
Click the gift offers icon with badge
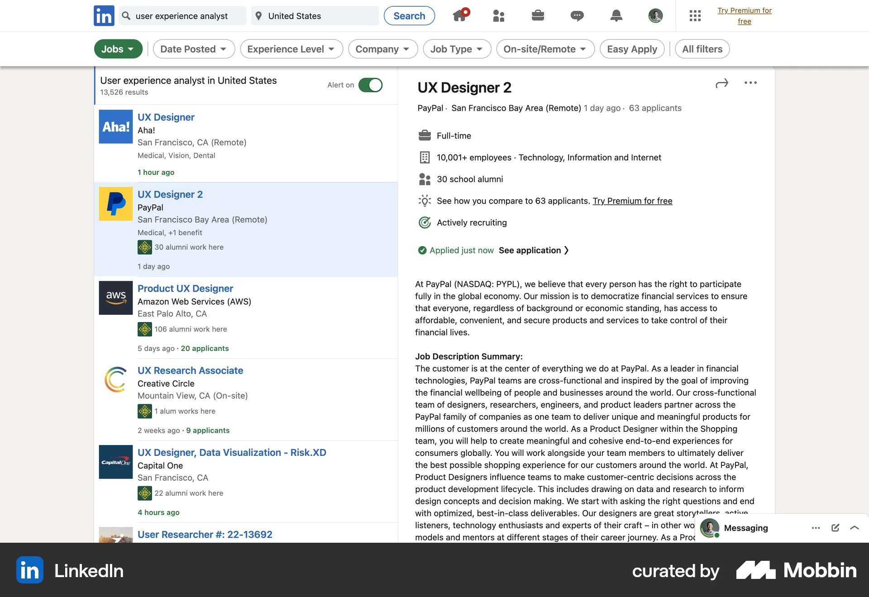[460, 15]
